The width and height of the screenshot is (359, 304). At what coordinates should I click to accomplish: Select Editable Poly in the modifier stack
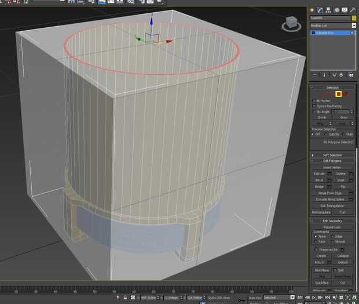click(327, 33)
